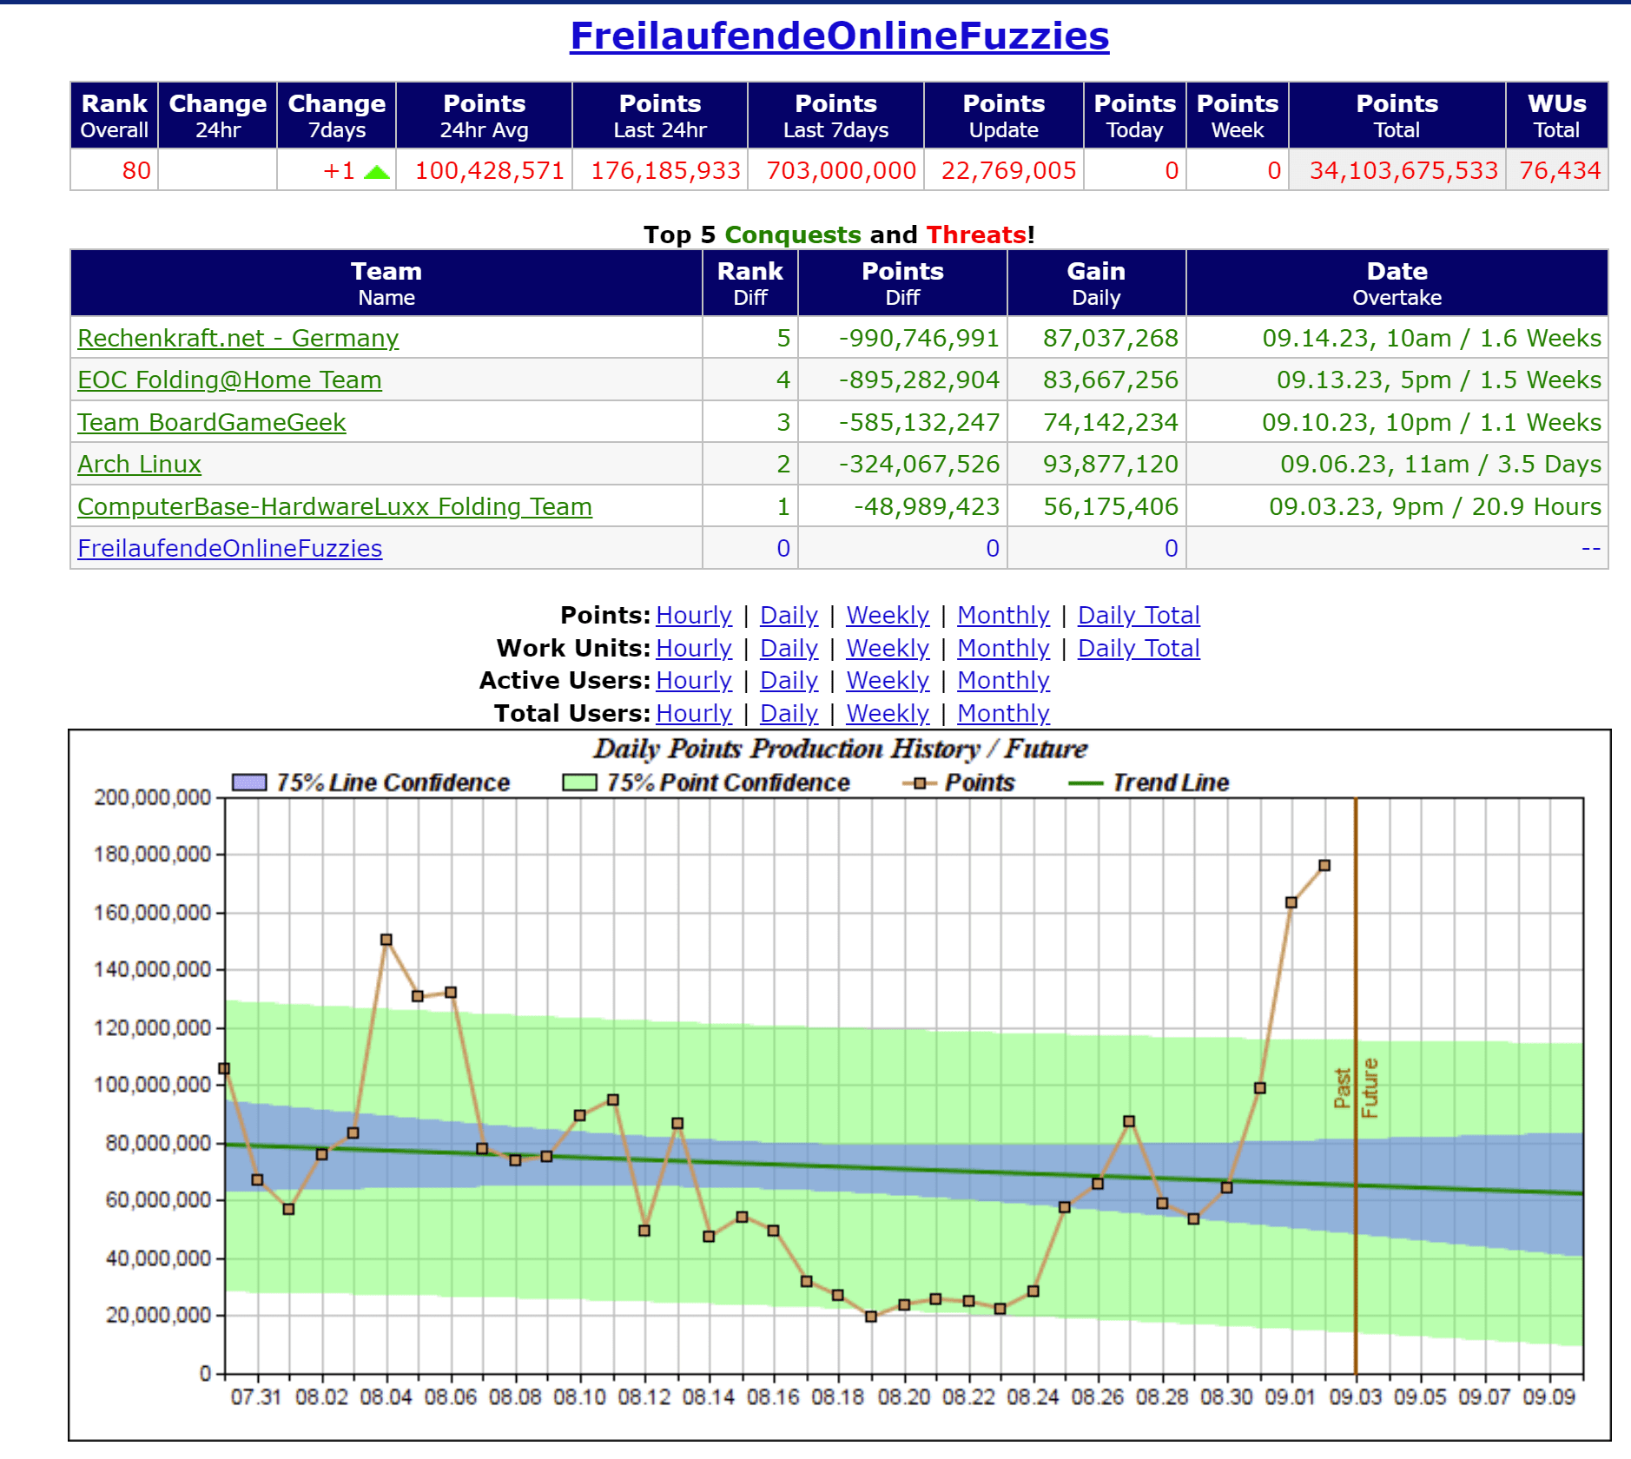Show Points Hourly chart
Image resolution: width=1631 pixels, height=1459 pixels.
click(694, 615)
